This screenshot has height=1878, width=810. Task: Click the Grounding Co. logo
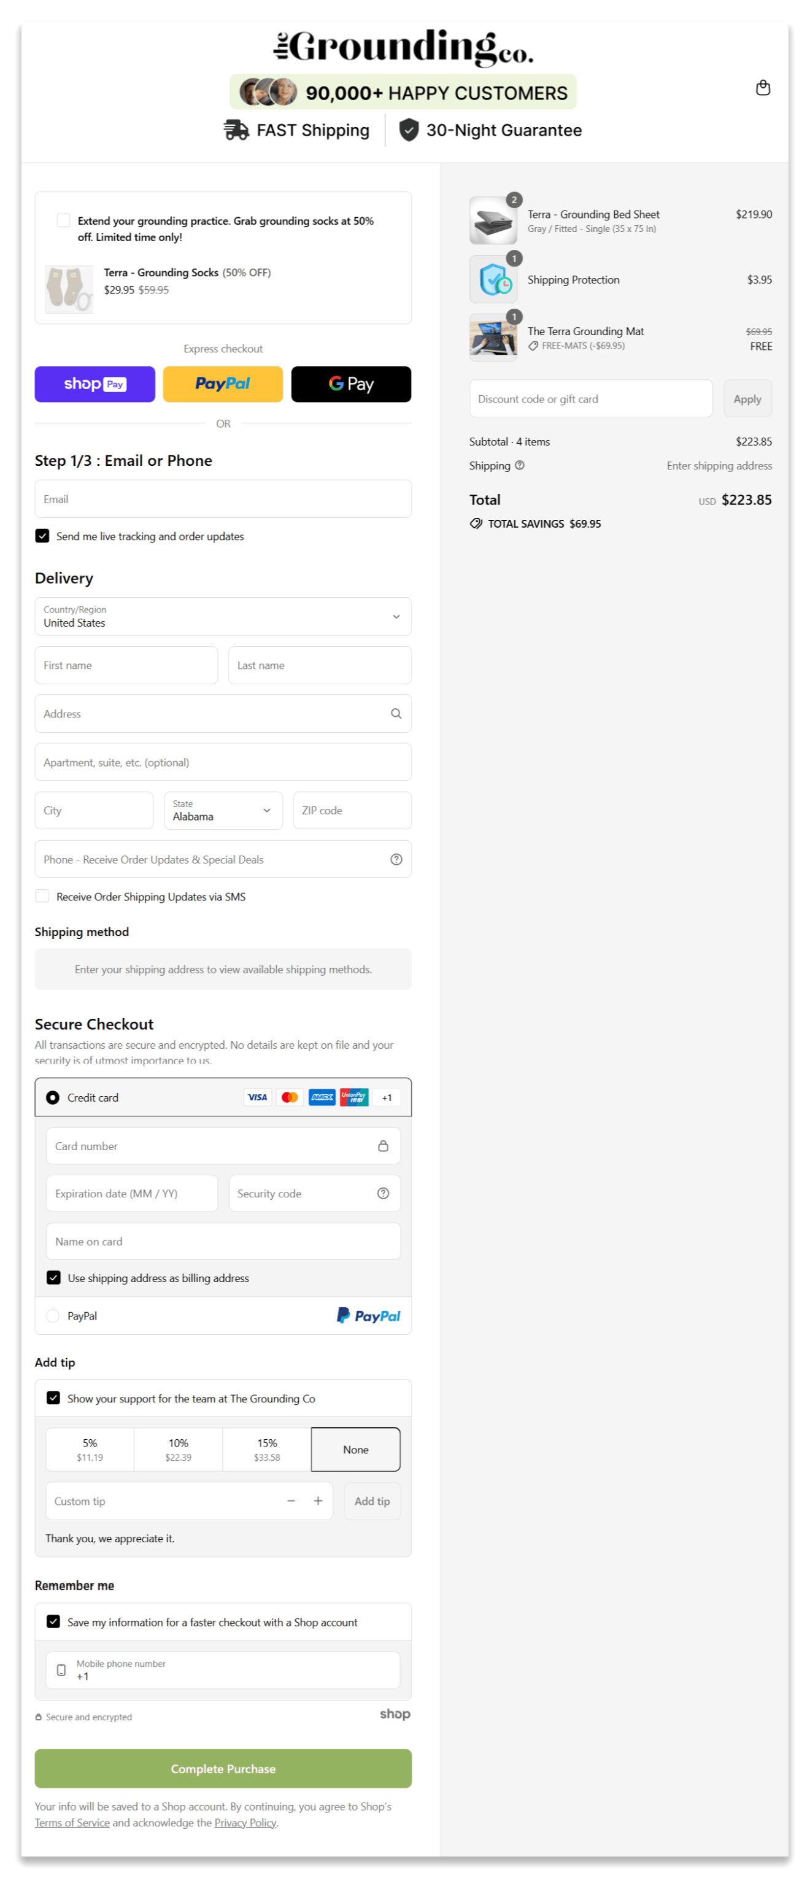403,48
